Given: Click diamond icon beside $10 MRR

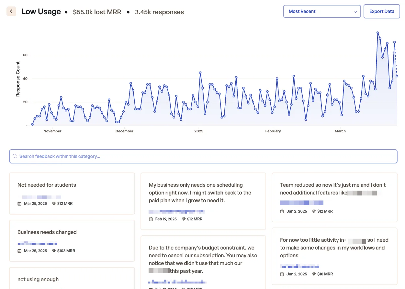Looking at the screenshot, I should coord(314,274).
